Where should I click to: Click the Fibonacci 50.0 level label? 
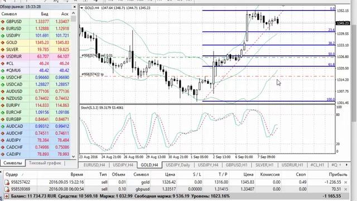[x=331, y=54]
